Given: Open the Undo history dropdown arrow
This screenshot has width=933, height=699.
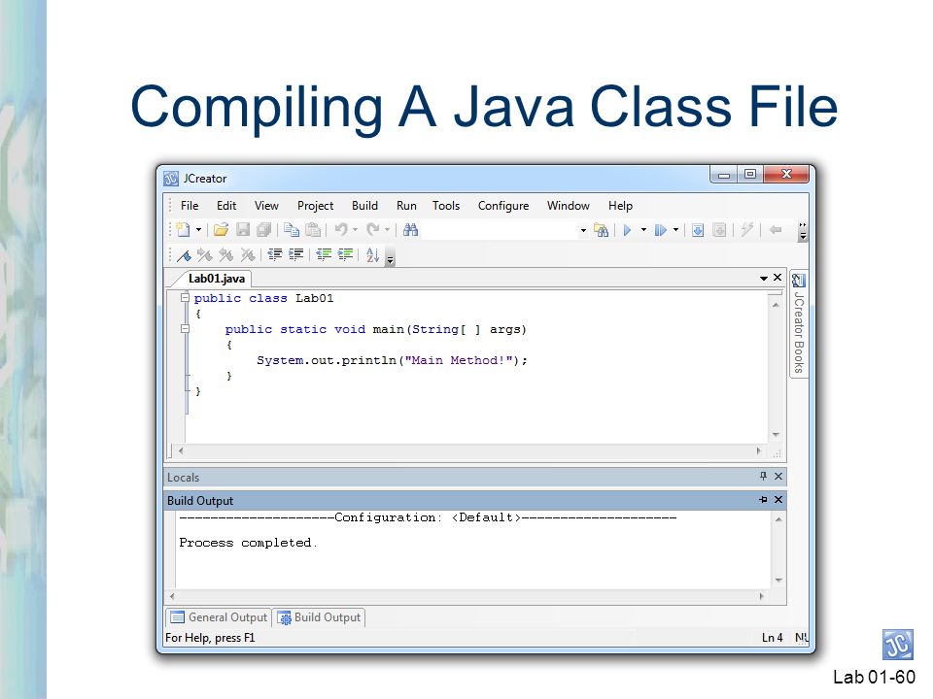Looking at the screenshot, I should 356,230.
